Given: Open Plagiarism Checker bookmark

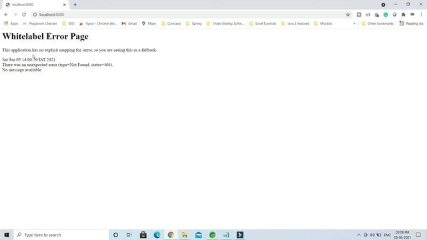Looking at the screenshot, I should [40, 24].
